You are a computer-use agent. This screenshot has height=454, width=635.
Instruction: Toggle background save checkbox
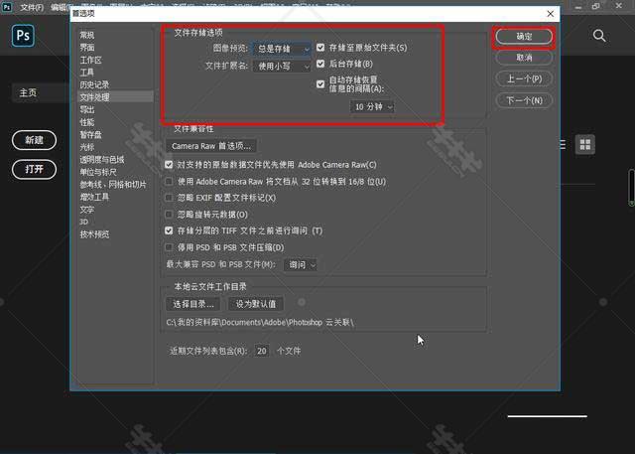(320, 64)
